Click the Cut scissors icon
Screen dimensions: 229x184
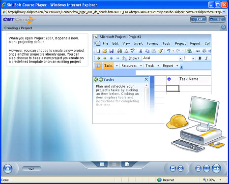coord(141,51)
